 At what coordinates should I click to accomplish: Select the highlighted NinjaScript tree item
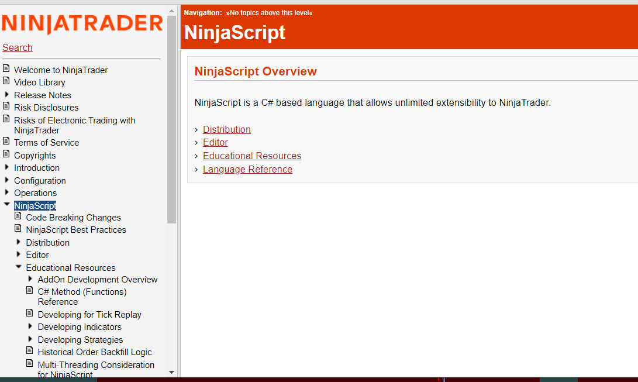(35, 206)
